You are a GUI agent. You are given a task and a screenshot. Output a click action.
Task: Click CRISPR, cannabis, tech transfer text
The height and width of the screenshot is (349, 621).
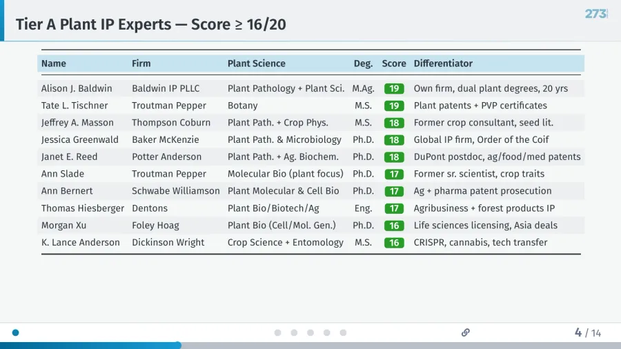[x=480, y=242]
